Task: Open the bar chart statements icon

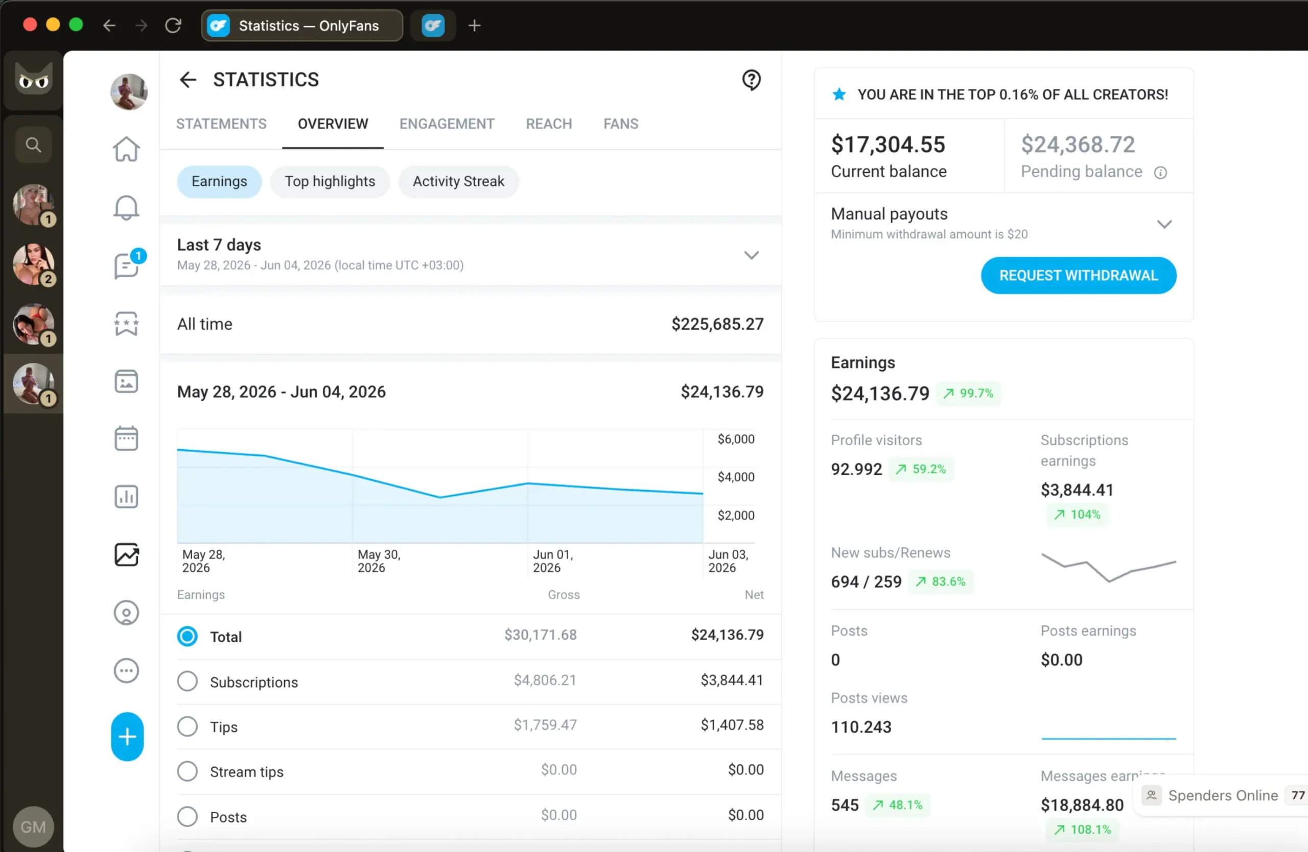Action: pyautogui.click(x=126, y=497)
